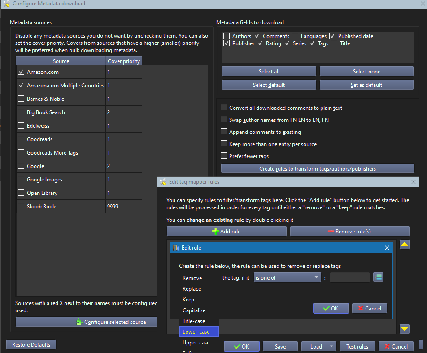Enable Convert all downloaded comments to plain text

[x=223, y=107]
